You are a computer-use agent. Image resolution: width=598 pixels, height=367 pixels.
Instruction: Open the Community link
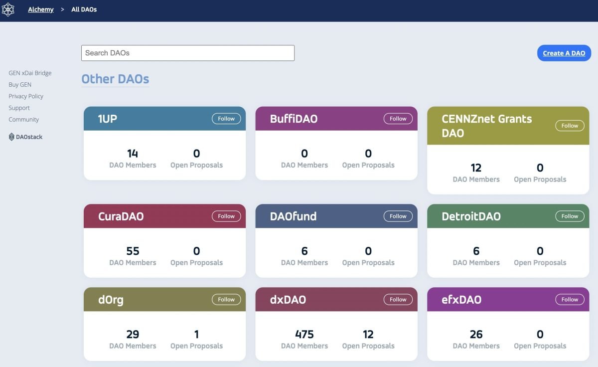click(23, 120)
